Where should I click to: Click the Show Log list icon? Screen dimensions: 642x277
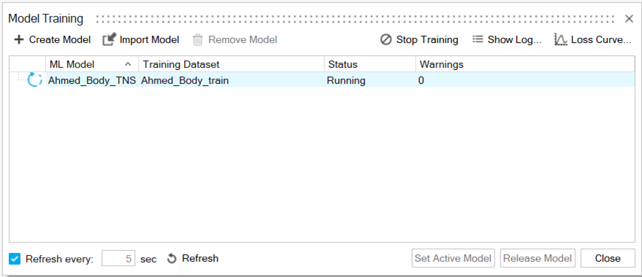pos(478,39)
